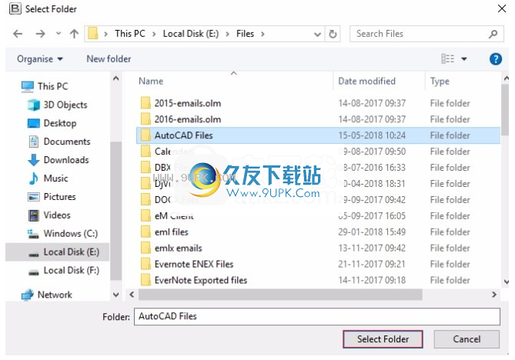Select This PC in the navigation tree
515x360 pixels.
(45, 86)
